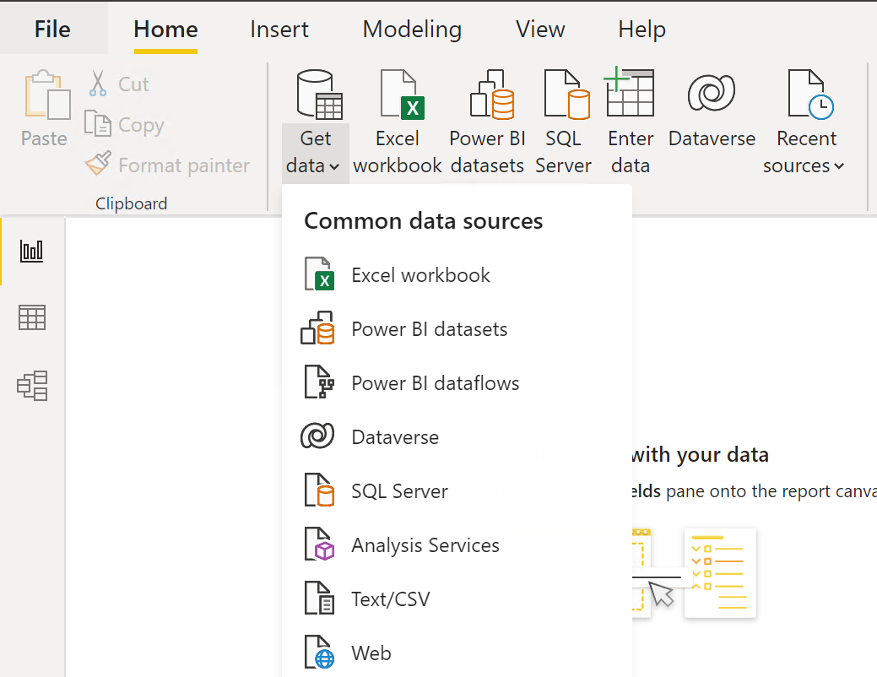Click 'Analysis Services' menu entry text

[x=425, y=545]
